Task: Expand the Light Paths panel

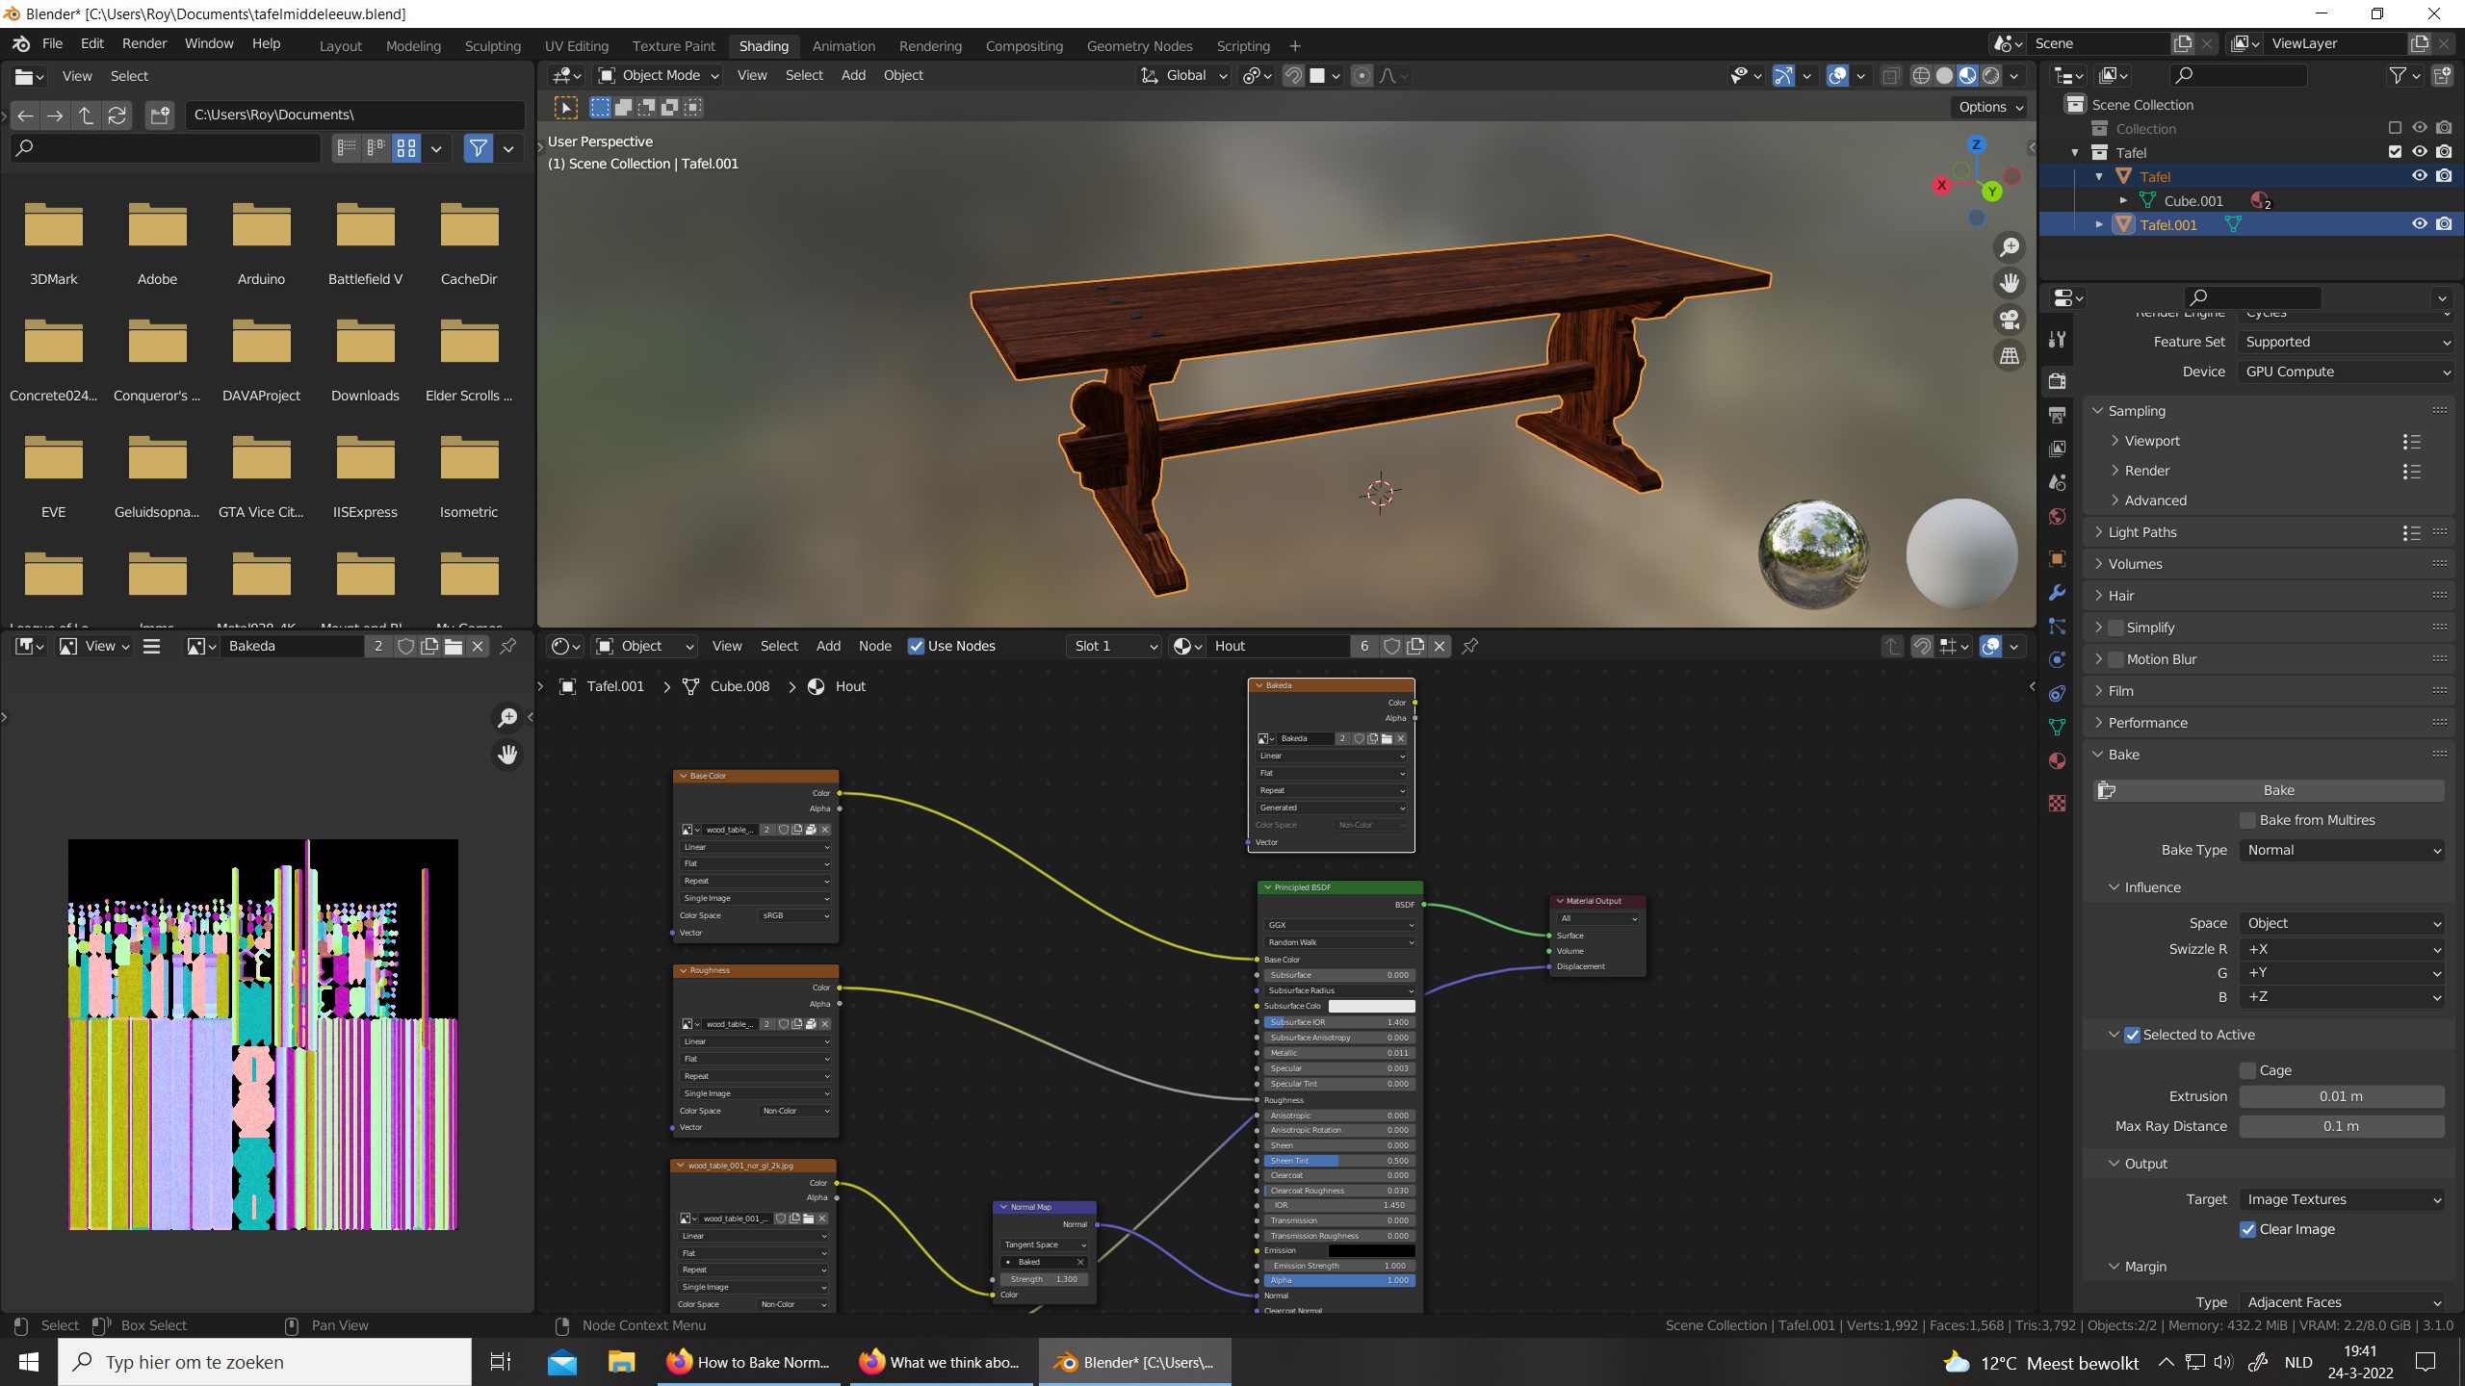Action: click(2141, 532)
